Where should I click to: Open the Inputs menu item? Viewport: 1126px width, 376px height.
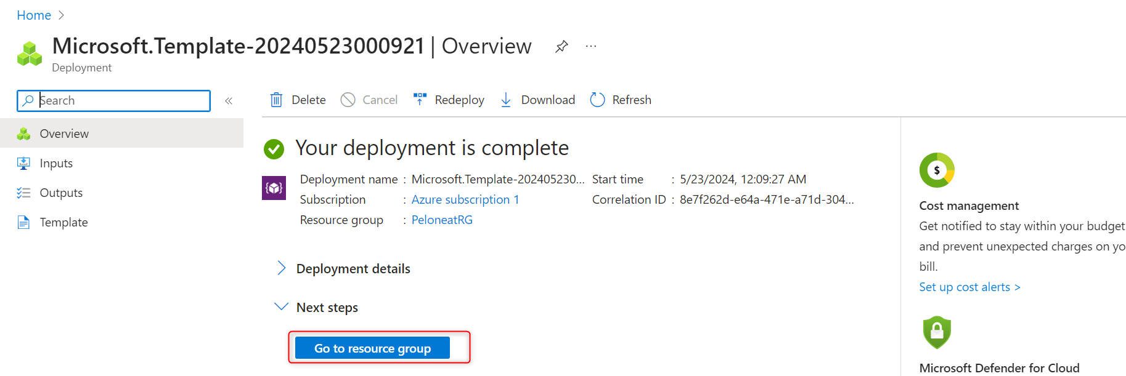point(56,163)
